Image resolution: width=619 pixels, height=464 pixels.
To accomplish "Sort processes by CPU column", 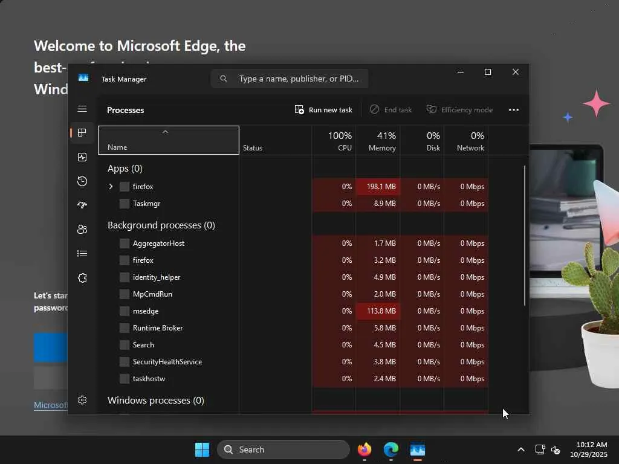I will (334, 140).
